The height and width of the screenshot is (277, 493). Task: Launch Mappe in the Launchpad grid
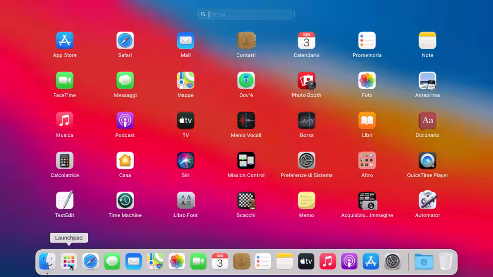tap(185, 81)
